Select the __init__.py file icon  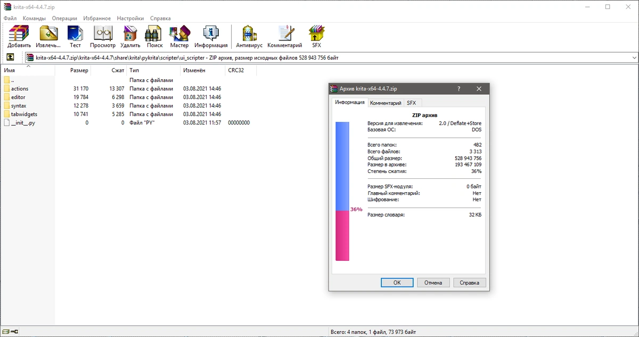pyautogui.click(x=6, y=122)
